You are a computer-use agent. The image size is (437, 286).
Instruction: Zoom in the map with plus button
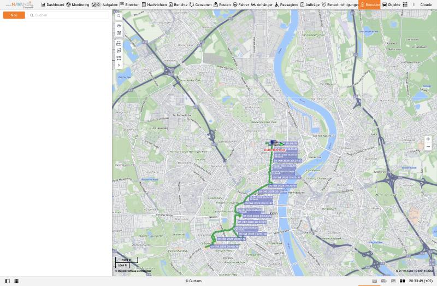[x=428, y=139]
